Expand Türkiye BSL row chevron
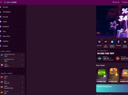 [23, 77]
